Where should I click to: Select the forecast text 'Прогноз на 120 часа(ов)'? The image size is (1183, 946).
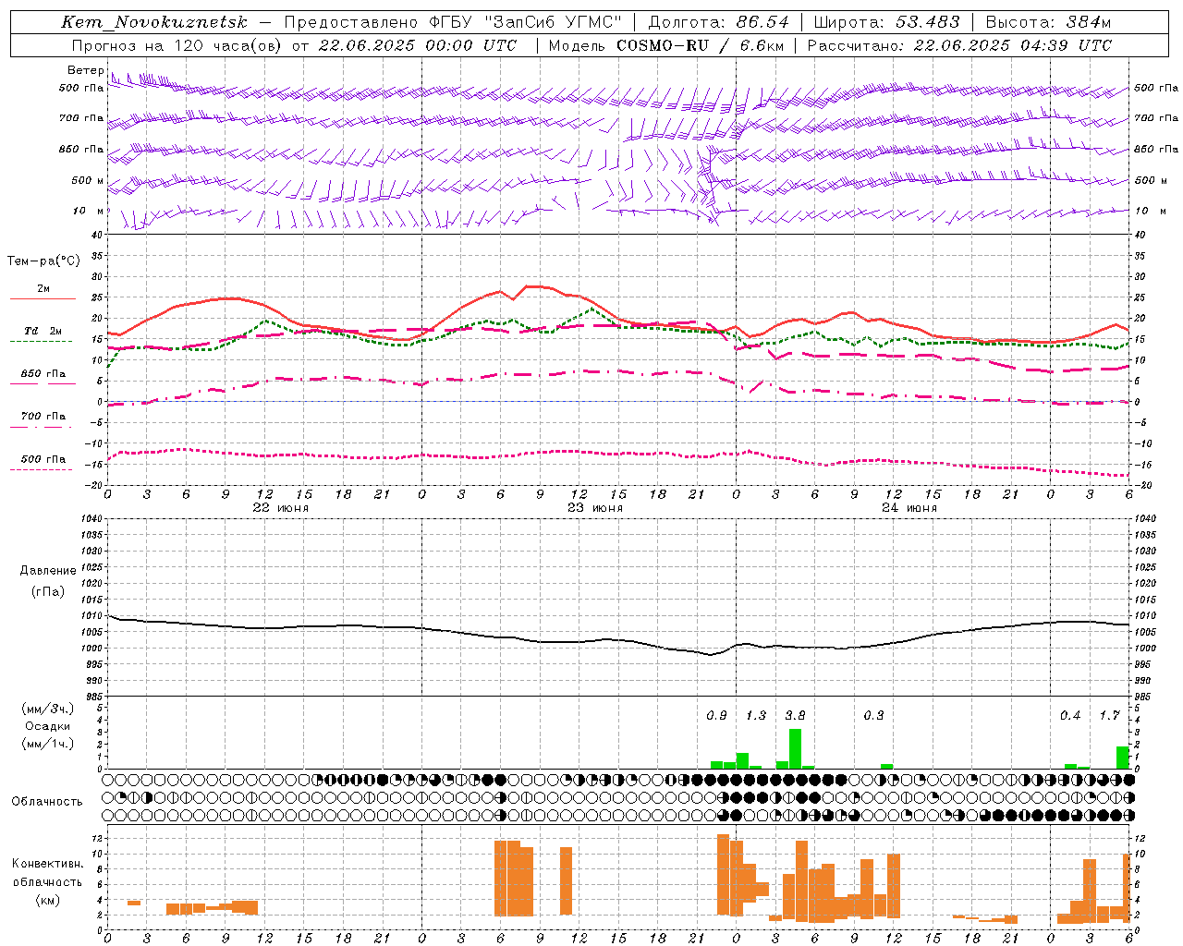click(x=177, y=45)
